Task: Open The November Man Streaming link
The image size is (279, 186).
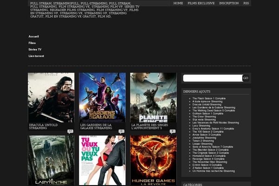Action: (210, 162)
